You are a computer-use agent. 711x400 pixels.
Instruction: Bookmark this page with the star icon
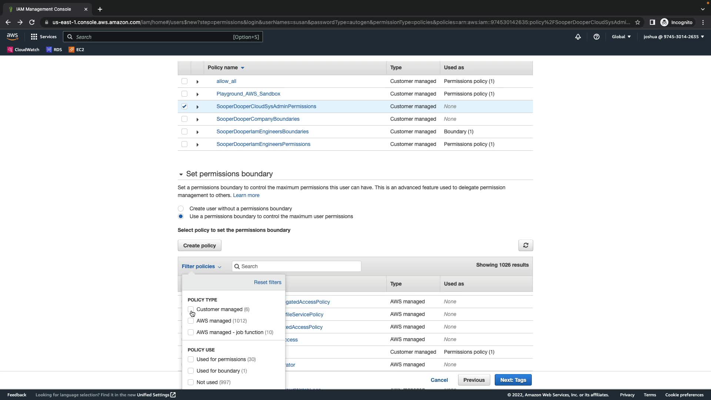tap(638, 22)
